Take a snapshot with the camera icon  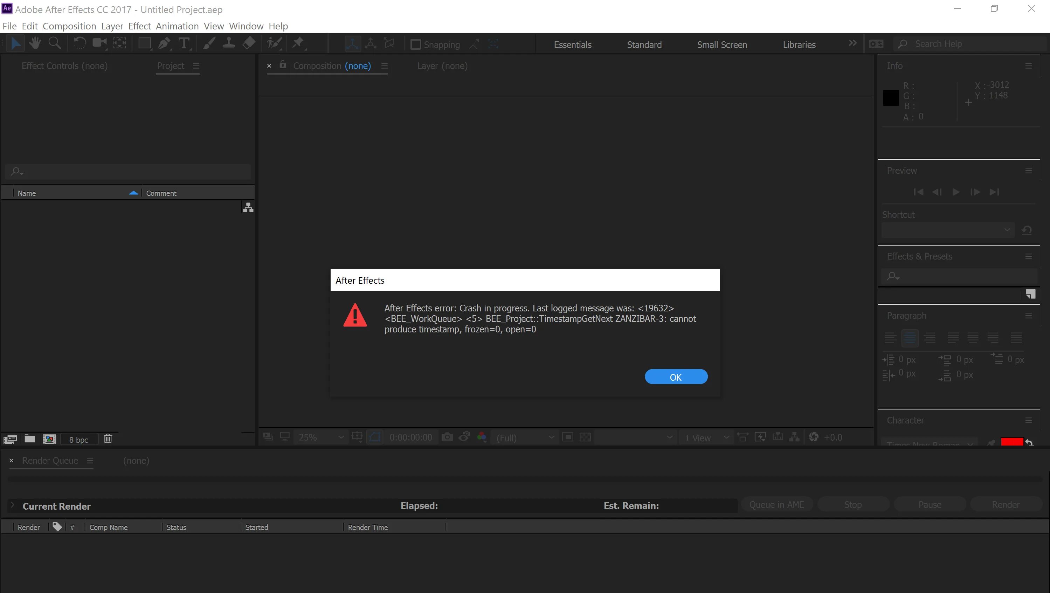(x=447, y=437)
